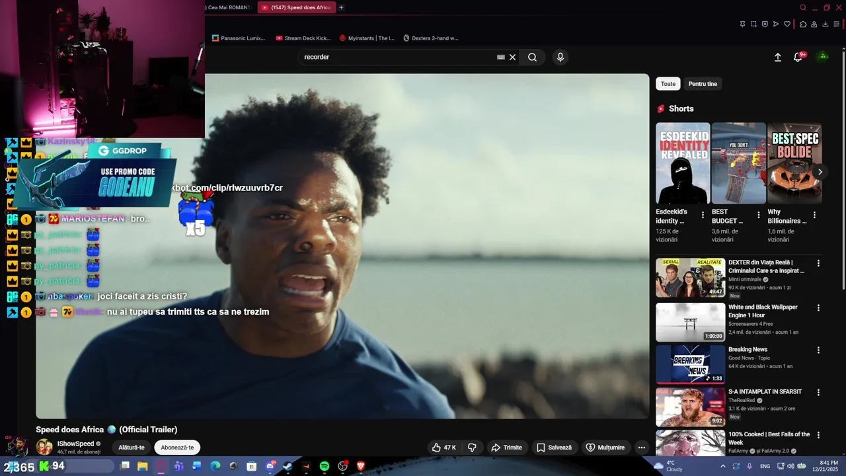The image size is (846, 476).
Task: Open the on-screen keyboard icon in search box
Action: pos(501,57)
